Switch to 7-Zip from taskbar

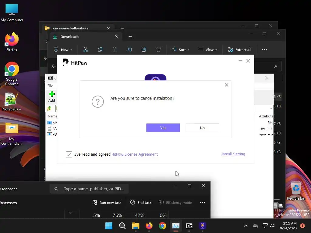[189, 226]
